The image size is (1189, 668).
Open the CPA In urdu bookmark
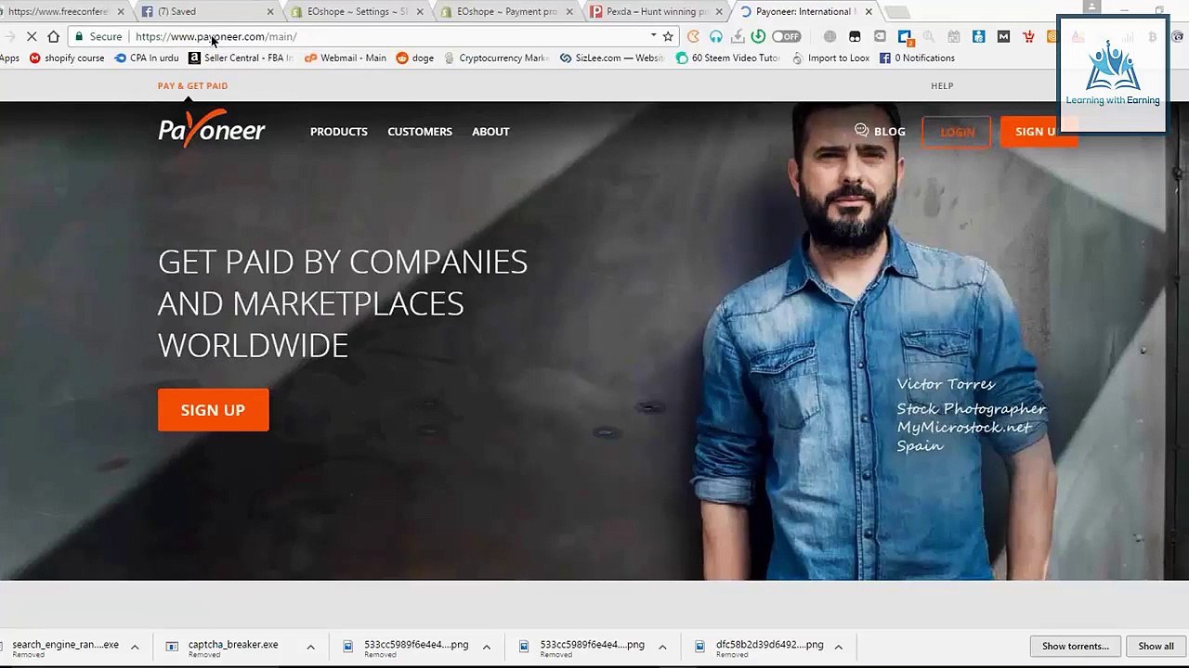(x=147, y=58)
